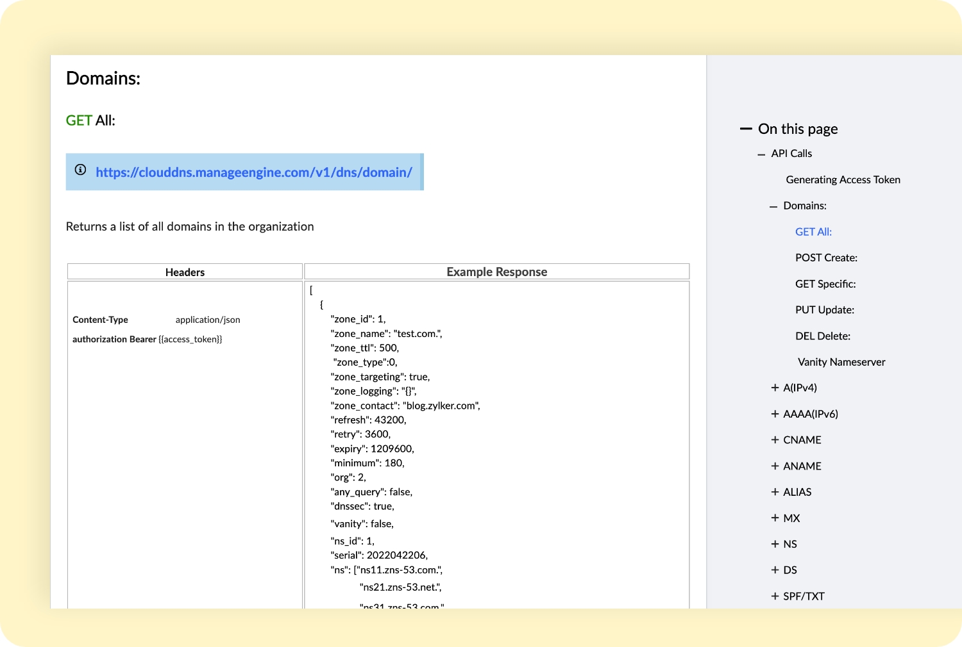
Task: Open the ALIAS sidebar entry
Action: [x=797, y=492]
